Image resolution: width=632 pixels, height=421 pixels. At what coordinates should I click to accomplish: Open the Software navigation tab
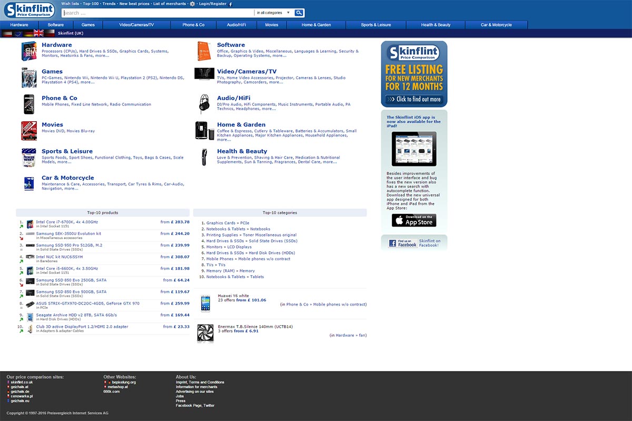tap(56, 25)
